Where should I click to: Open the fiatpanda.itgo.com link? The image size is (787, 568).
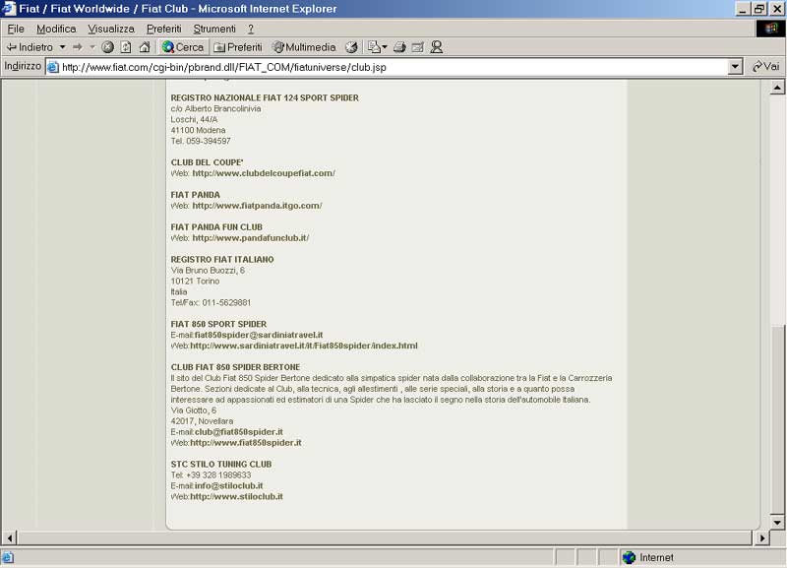[x=257, y=206]
